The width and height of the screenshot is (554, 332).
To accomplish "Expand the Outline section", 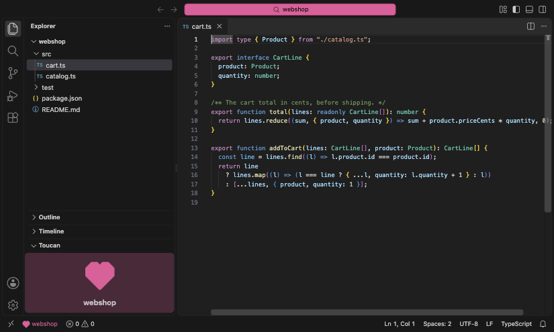I will click(99, 217).
